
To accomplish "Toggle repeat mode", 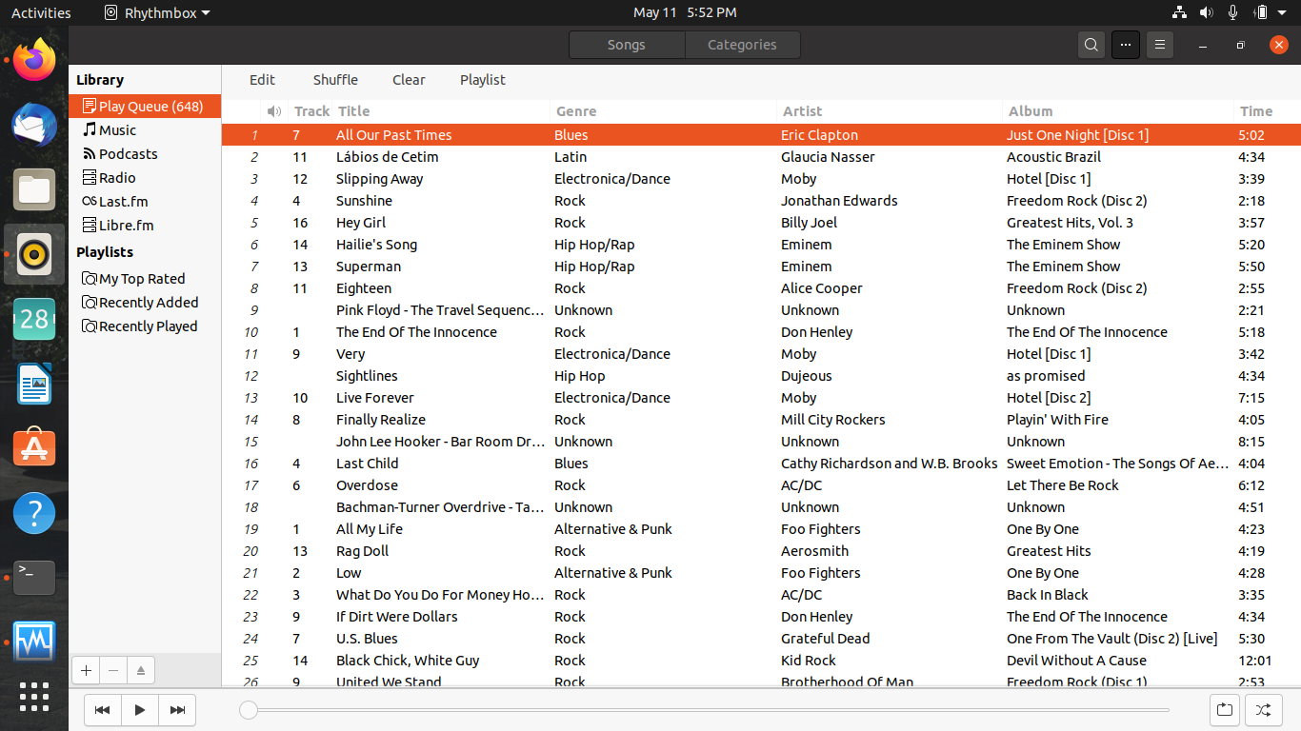I will coord(1225,710).
